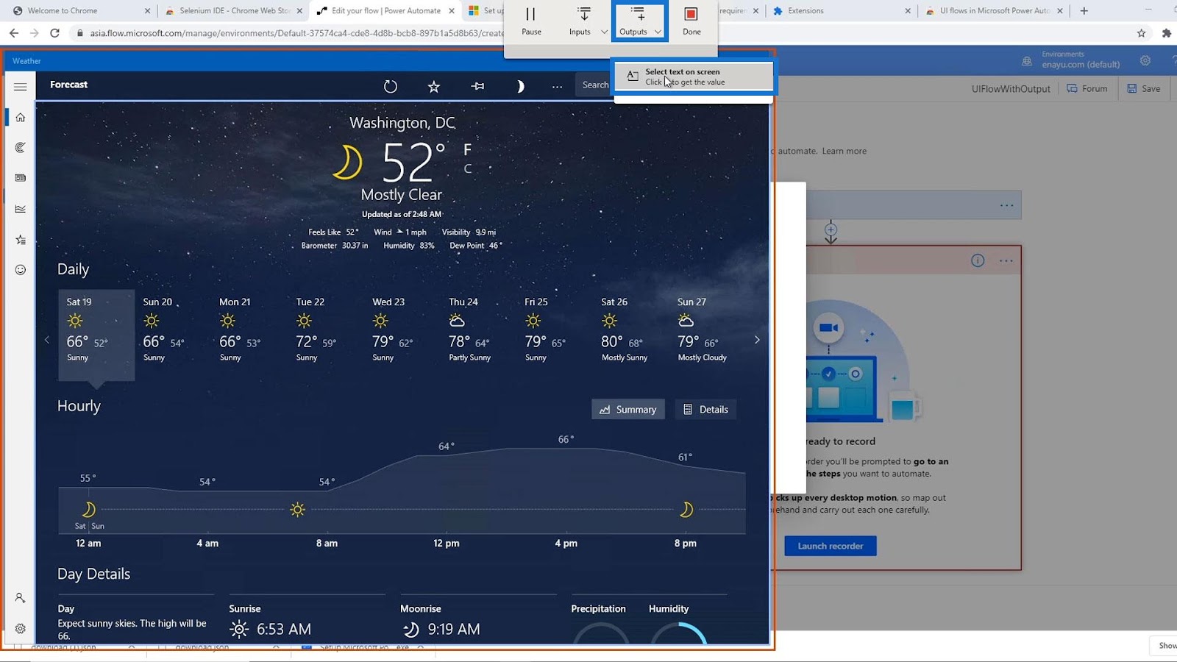Viewport: 1177px width, 662px height.
Task: Go to Weather Forecast home icon
Action: click(x=21, y=117)
